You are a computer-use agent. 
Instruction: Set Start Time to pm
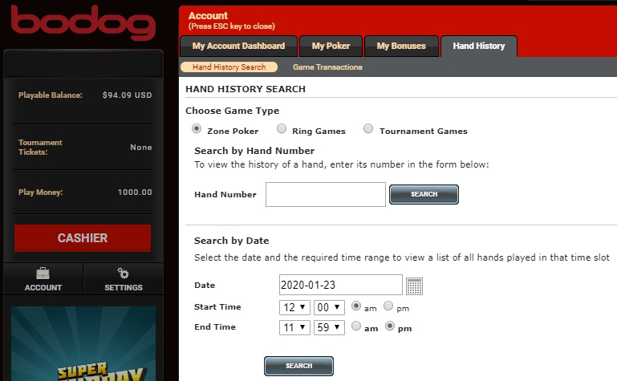[389, 306]
